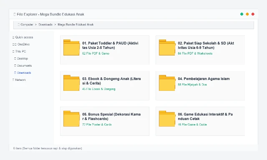This screenshot has width=267, height=160.
Task: Select the "01. Paket Toddler & PAUD" title text
Action: point(110,45)
